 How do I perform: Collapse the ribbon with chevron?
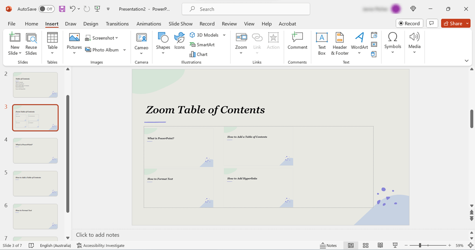click(466, 61)
